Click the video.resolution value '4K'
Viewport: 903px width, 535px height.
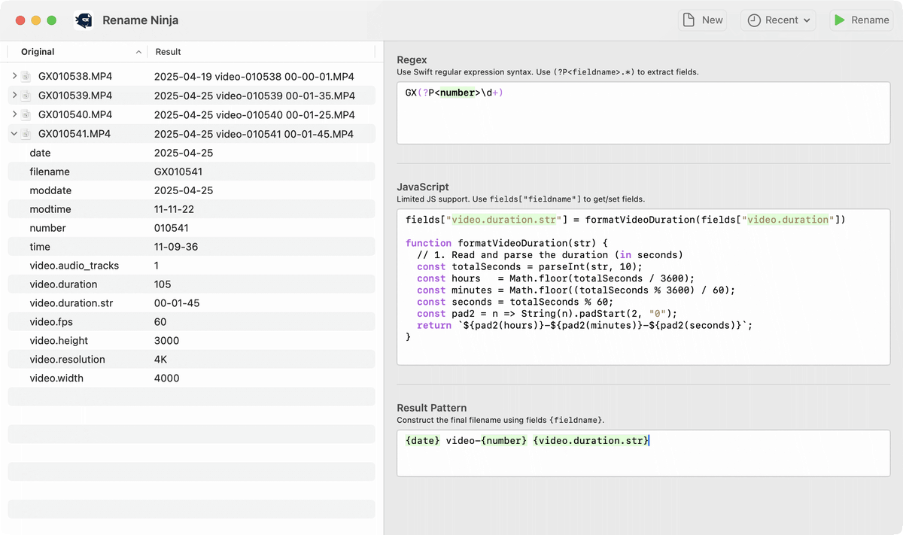(x=161, y=360)
